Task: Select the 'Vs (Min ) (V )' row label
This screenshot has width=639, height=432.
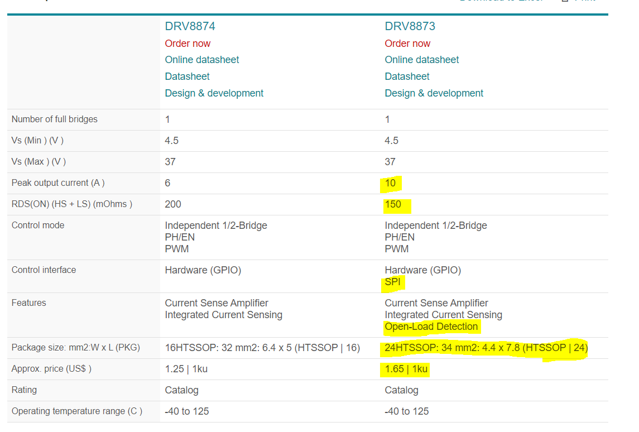Action: [x=37, y=141]
